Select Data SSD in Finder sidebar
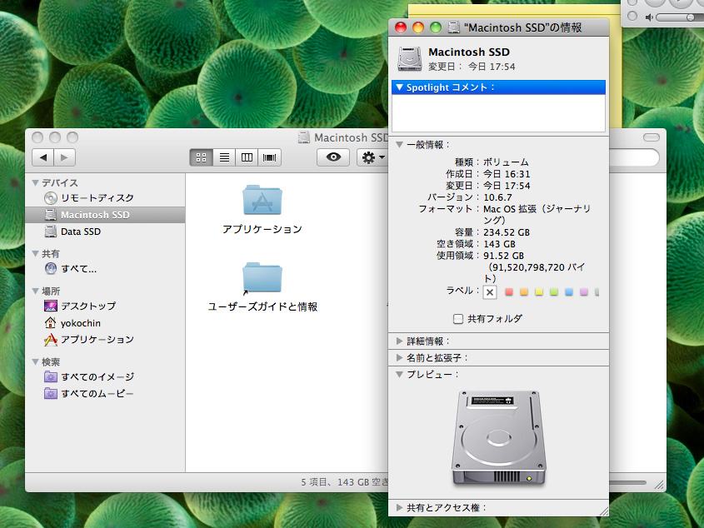The image size is (704, 528). click(x=105, y=232)
